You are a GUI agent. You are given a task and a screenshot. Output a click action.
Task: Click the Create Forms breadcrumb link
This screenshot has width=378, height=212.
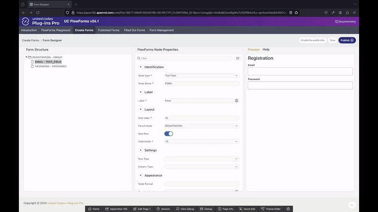(31, 41)
